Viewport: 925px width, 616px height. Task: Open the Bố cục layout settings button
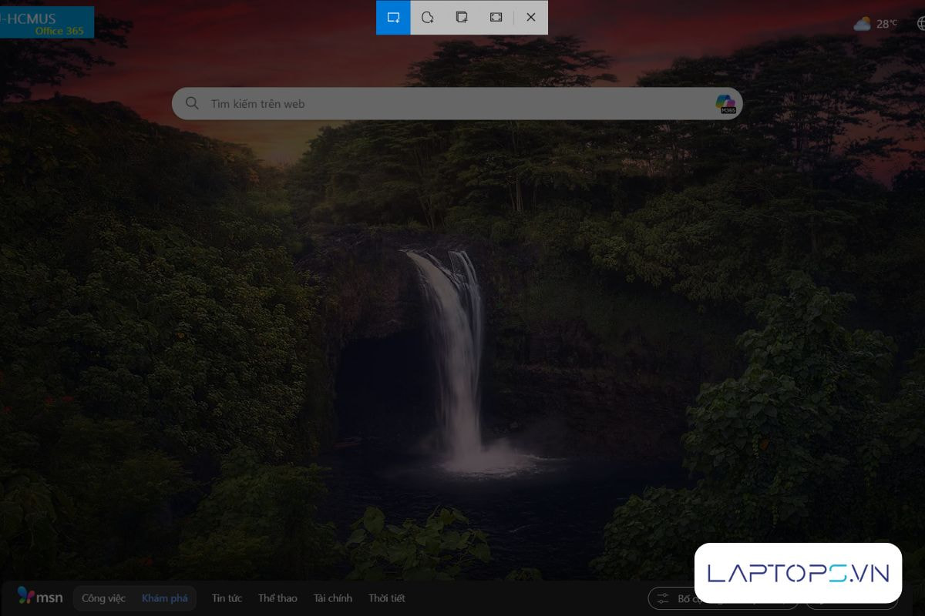(671, 598)
